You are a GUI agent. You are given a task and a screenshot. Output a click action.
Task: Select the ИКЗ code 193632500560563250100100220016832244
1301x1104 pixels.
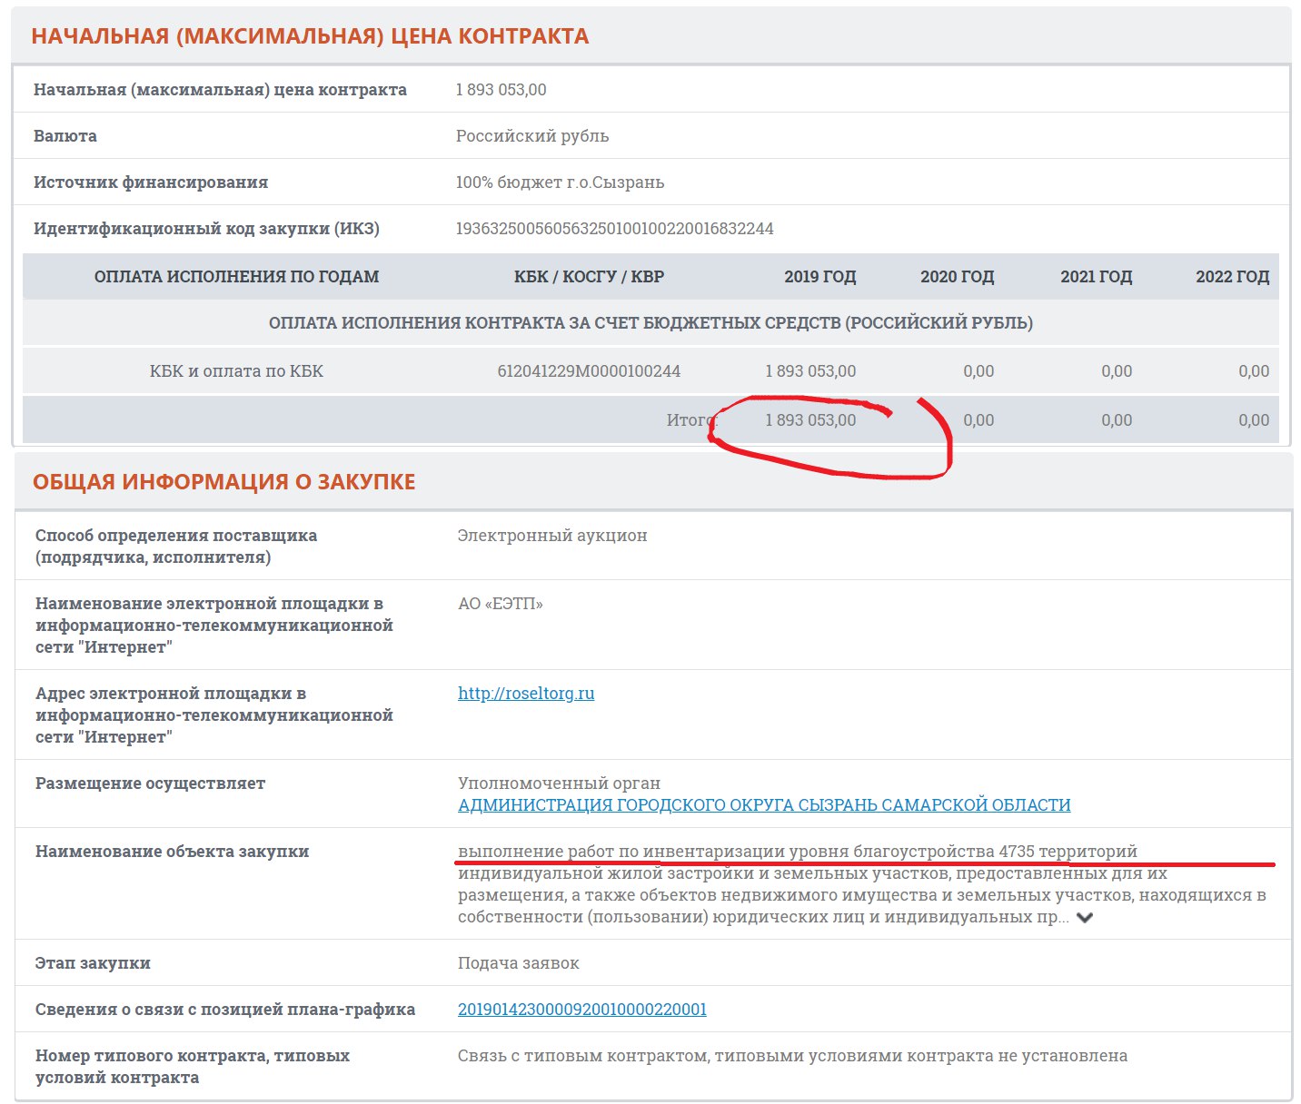pyautogui.click(x=615, y=229)
